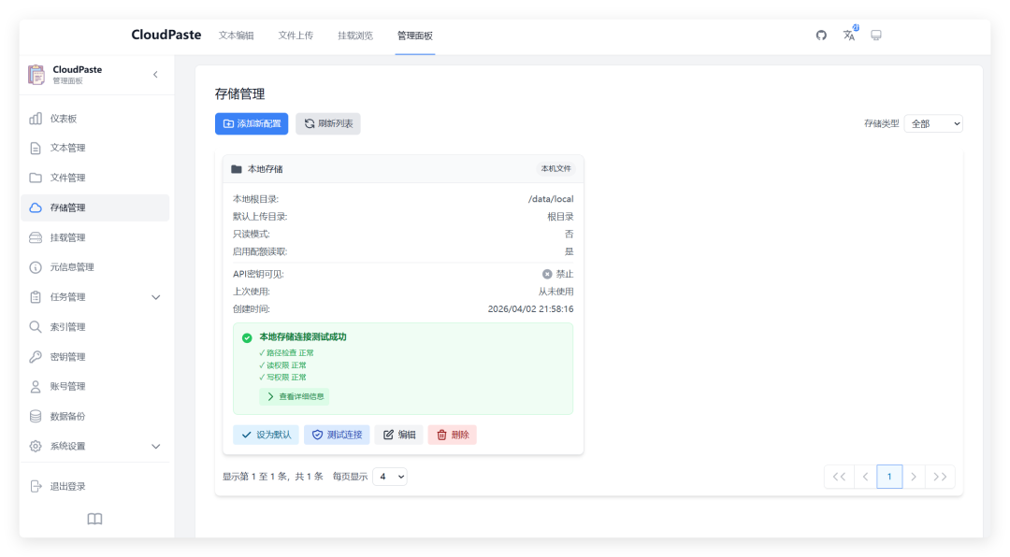The height and width of the screenshot is (557, 1010).
Task: Open the 存储类型 filter dropdown
Action: click(x=932, y=123)
